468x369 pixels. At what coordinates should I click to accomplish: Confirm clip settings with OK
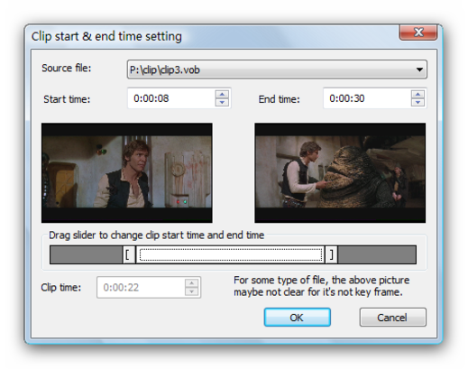coord(298,318)
